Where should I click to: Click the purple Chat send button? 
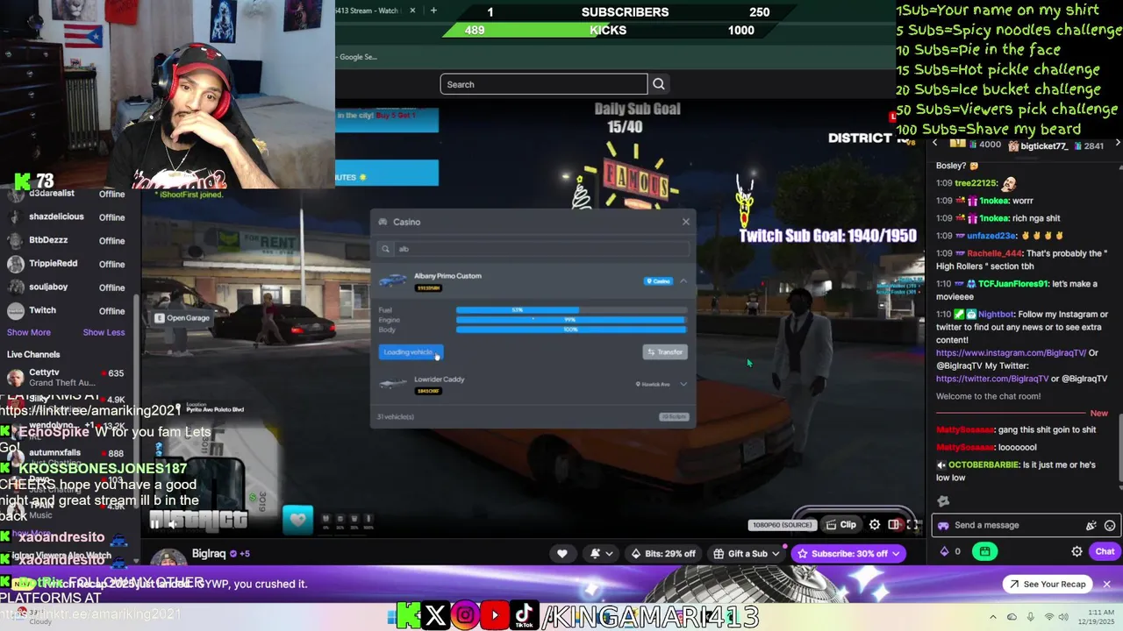tap(1105, 551)
